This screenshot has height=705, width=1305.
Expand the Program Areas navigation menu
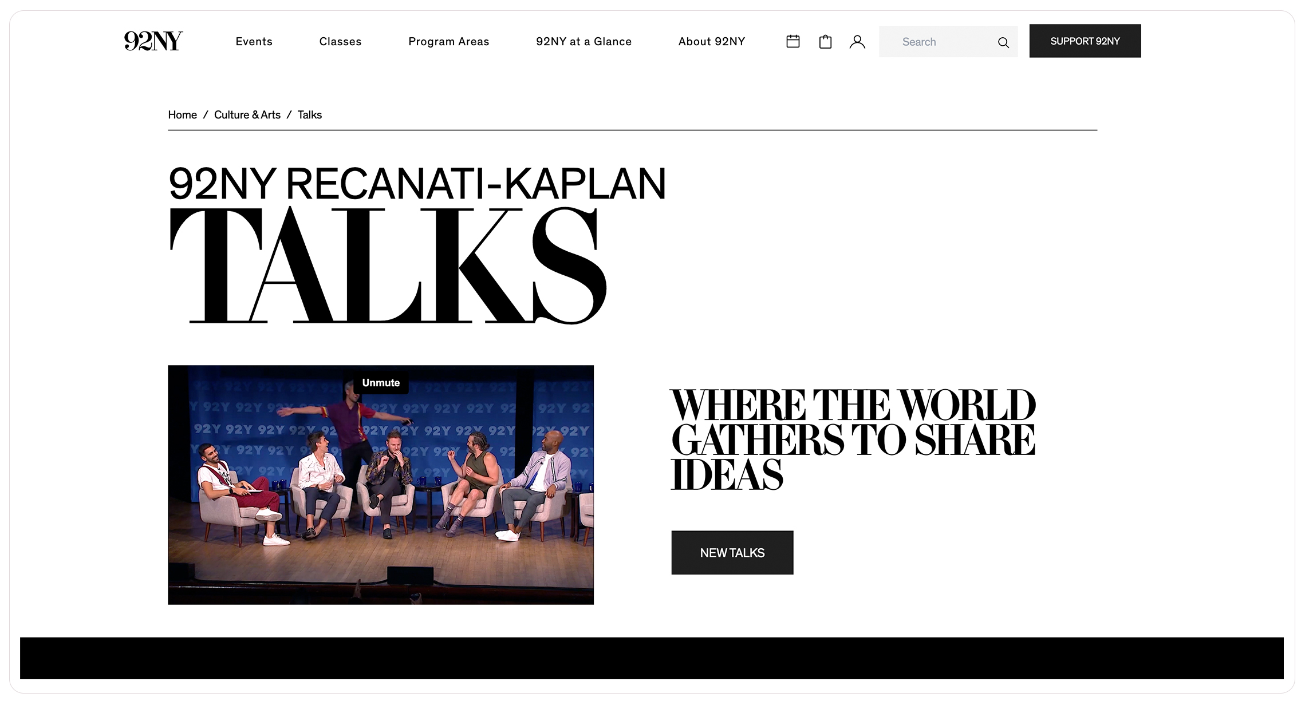point(448,41)
